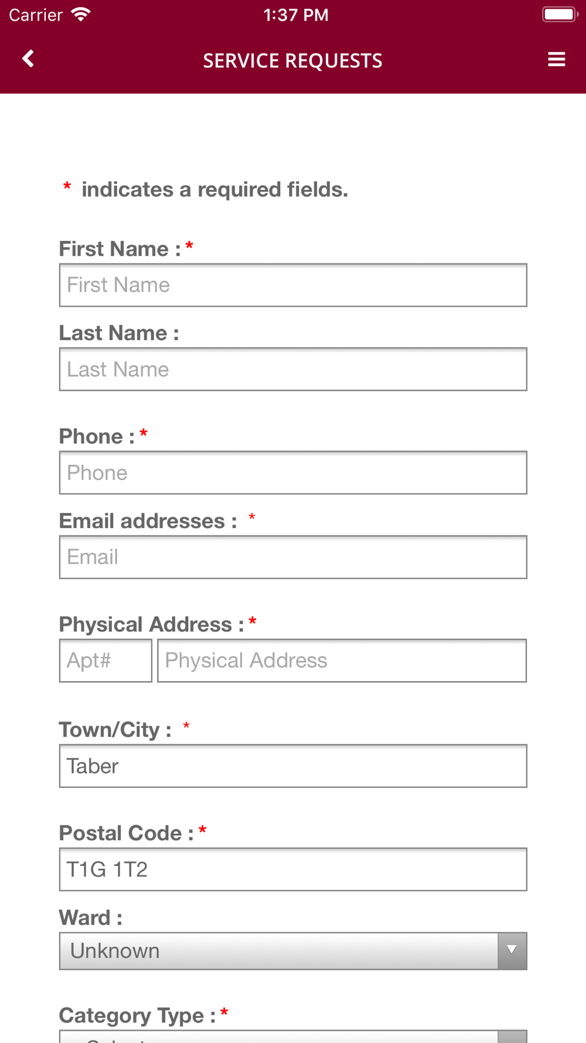586x1043 pixels.
Task: Tap the Apt# field
Action: click(105, 661)
